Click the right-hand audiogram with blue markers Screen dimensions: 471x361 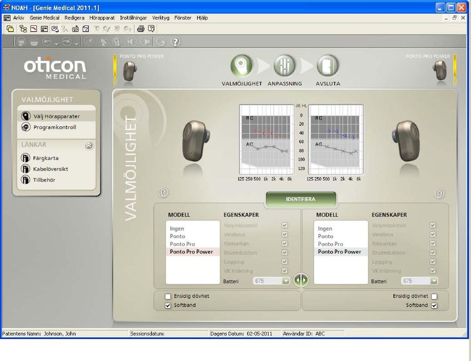coord(336,139)
